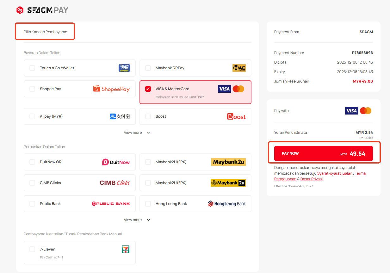Click the MAE logo for Maybank QRPay
Viewport: 390px width, 273px height.
(x=239, y=68)
